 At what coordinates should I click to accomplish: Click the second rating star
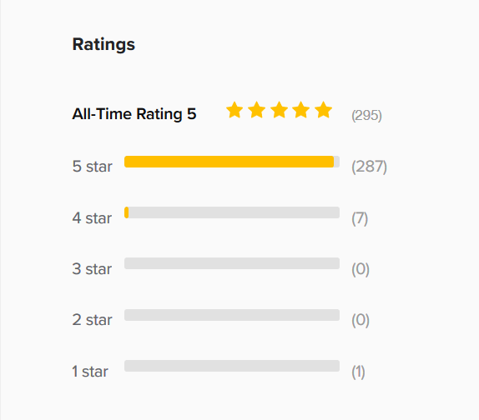[x=257, y=110]
